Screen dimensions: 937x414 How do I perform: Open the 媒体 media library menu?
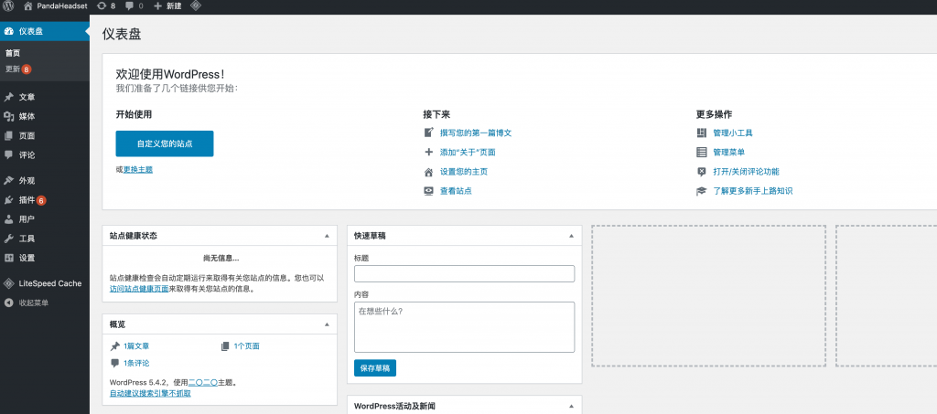27,116
